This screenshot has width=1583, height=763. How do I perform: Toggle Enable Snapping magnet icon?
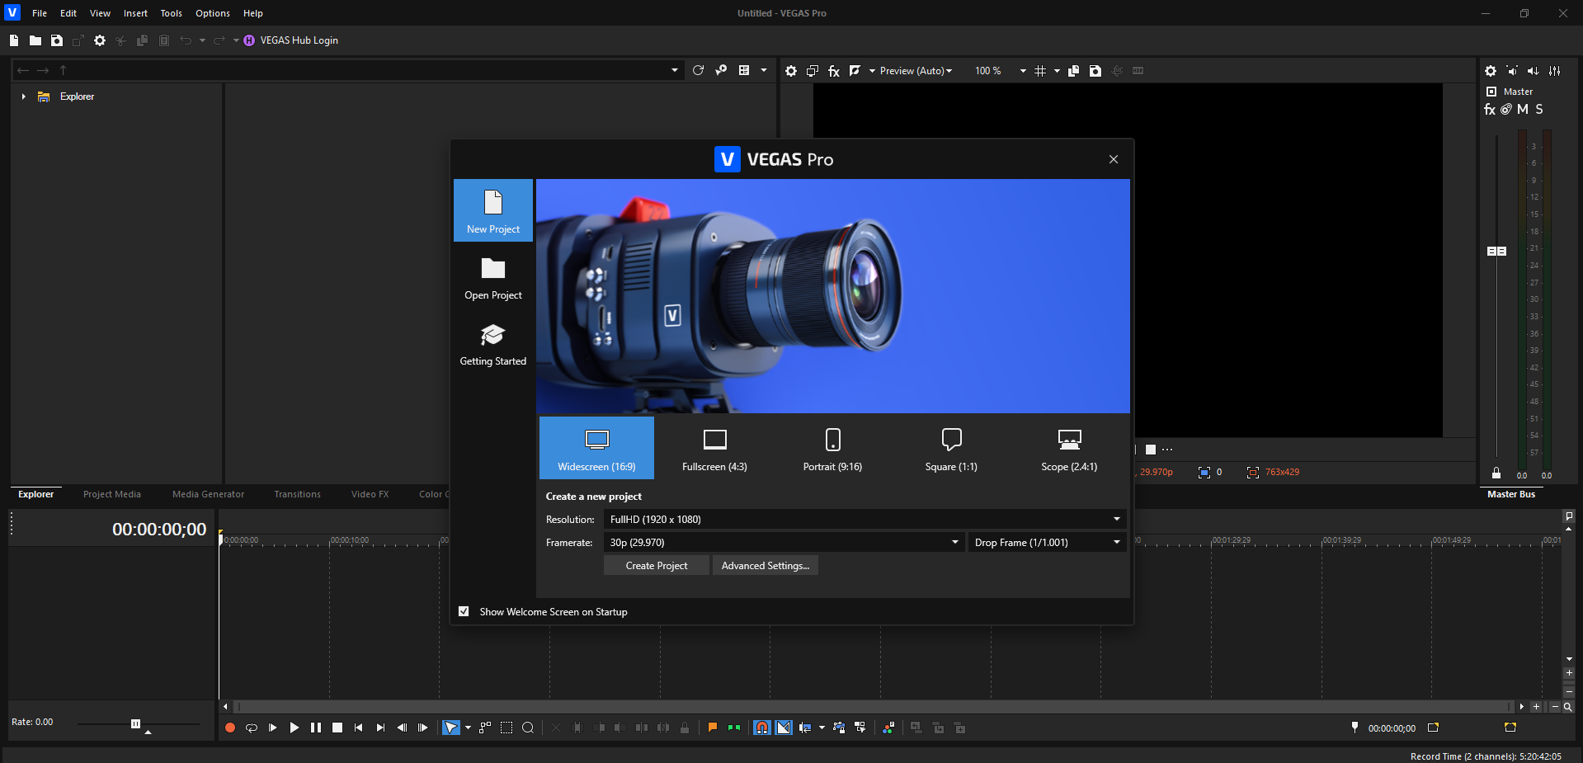pos(762,728)
